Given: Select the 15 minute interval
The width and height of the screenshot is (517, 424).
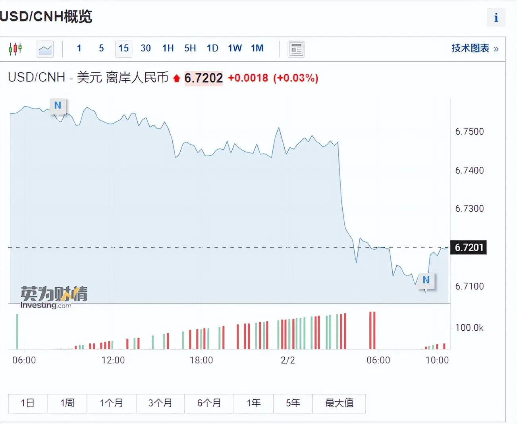Looking at the screenshot, I should pos(123,49).
